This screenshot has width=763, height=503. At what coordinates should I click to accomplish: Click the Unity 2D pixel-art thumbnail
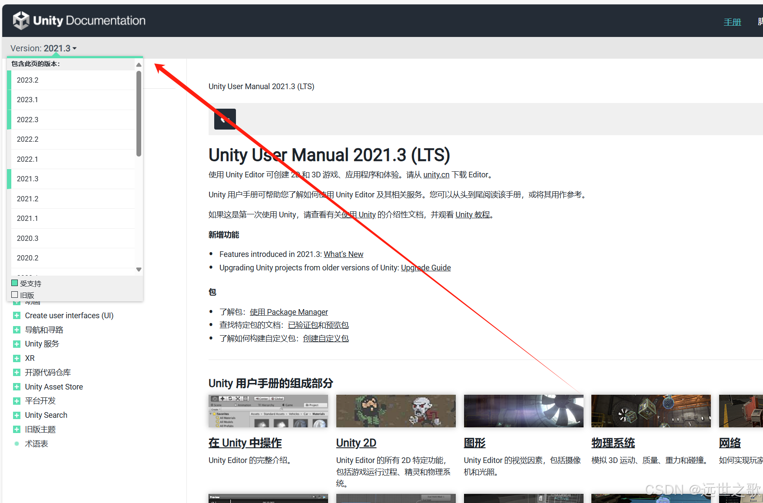(x=396, y=411)
